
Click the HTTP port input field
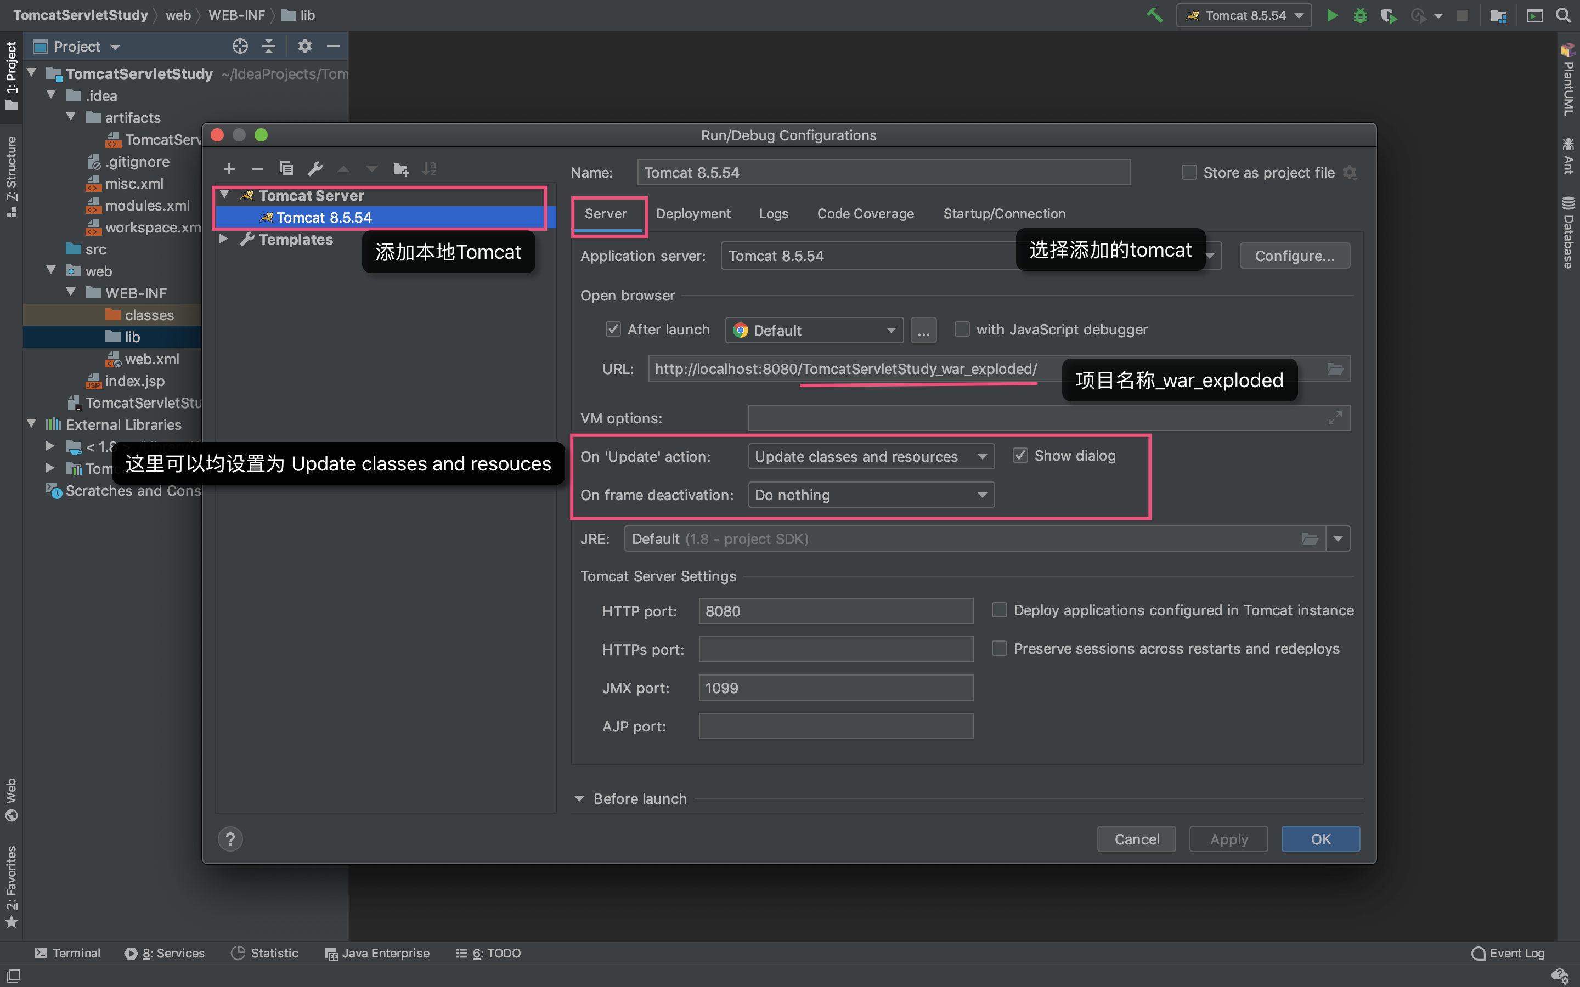click(x=836, y=611)
